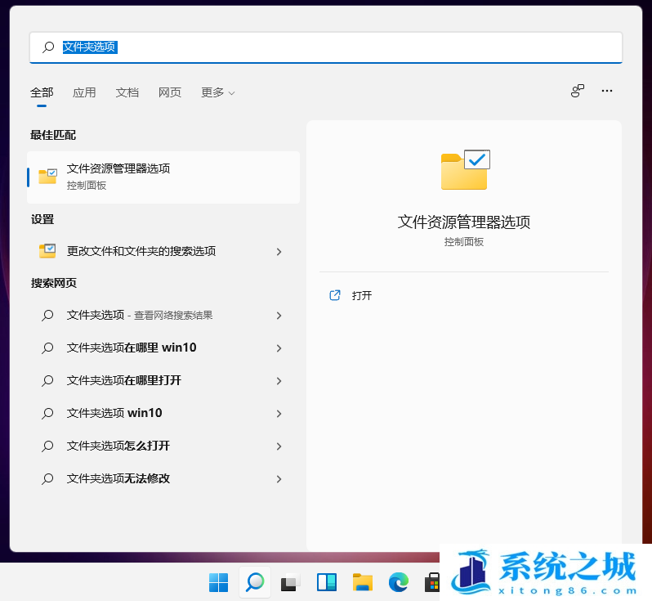This screenshot has height=601, width=652.
Task: Expand the 更多 dropdown
Action: click(218, 92)
